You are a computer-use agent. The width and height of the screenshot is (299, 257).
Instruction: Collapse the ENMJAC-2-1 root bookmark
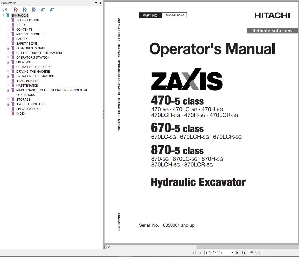point(3,16)
